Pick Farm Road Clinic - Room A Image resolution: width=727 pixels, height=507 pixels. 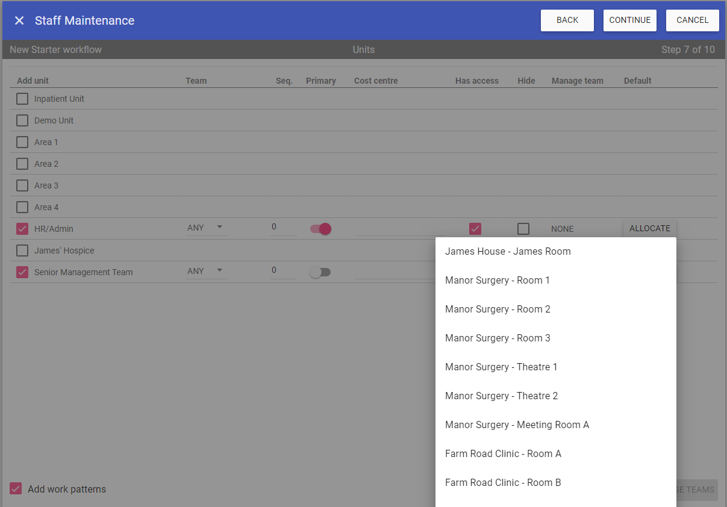(x=503, y=454)
